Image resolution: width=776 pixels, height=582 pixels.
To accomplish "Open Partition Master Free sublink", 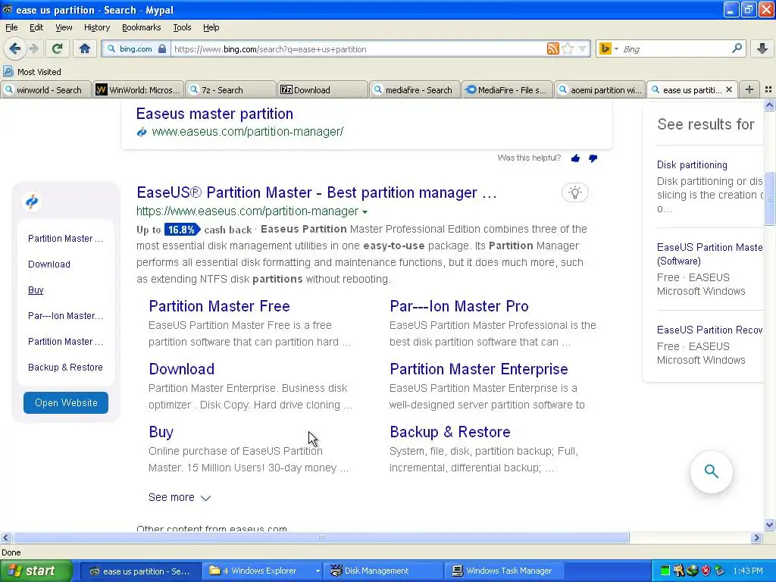I will point(219,306).
